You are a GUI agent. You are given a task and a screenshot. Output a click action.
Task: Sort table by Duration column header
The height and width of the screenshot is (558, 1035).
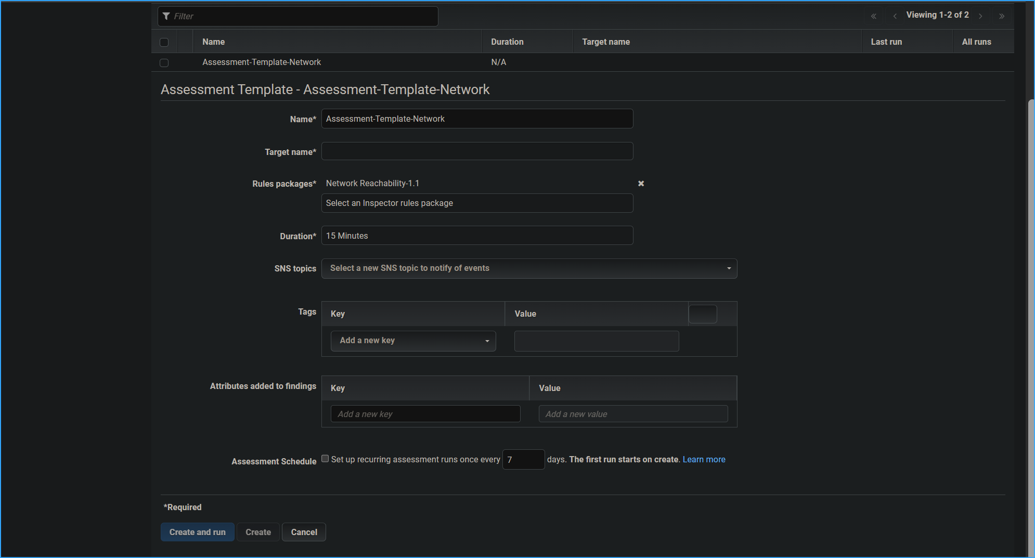(x=507, y=42)
